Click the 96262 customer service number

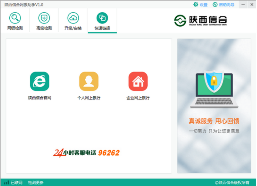(109, 152)
